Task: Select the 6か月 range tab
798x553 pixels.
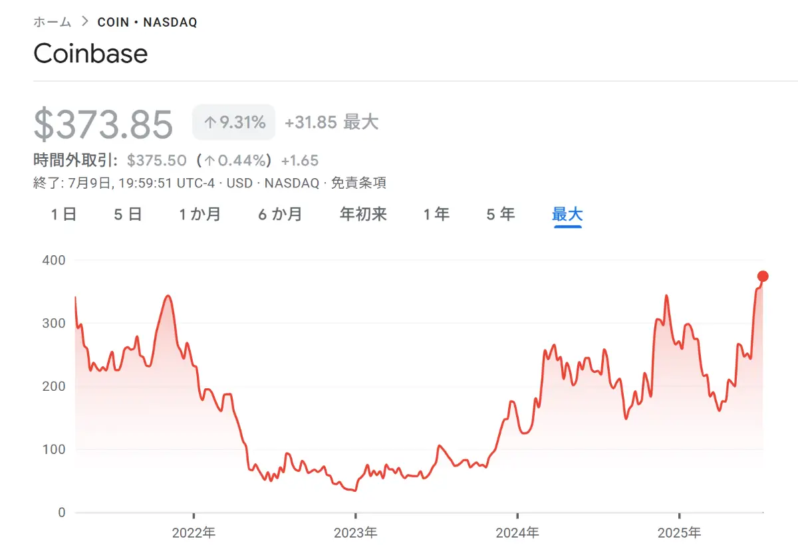Action: pos(280,214)
